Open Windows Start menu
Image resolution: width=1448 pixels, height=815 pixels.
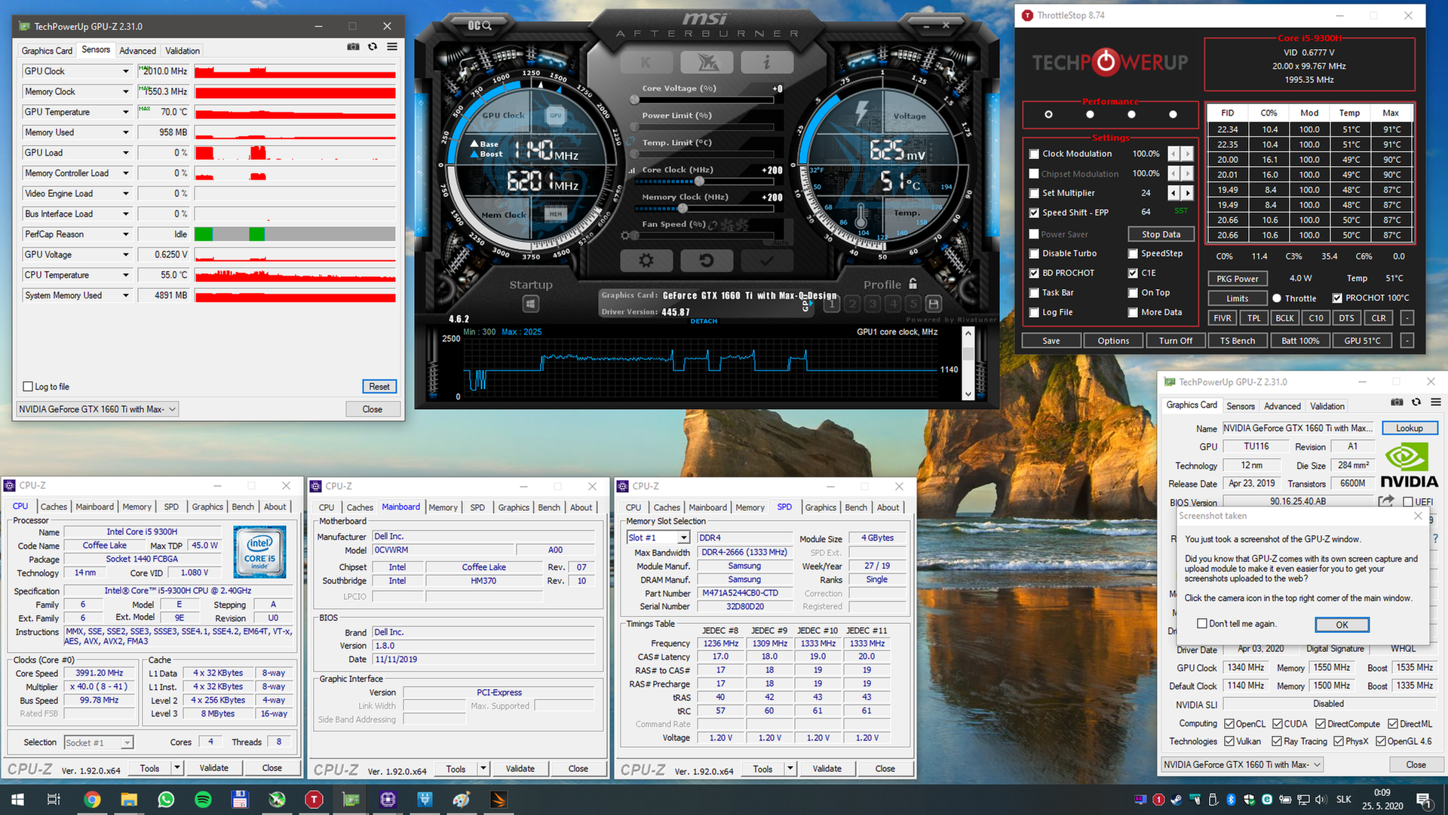coord(17,800)
